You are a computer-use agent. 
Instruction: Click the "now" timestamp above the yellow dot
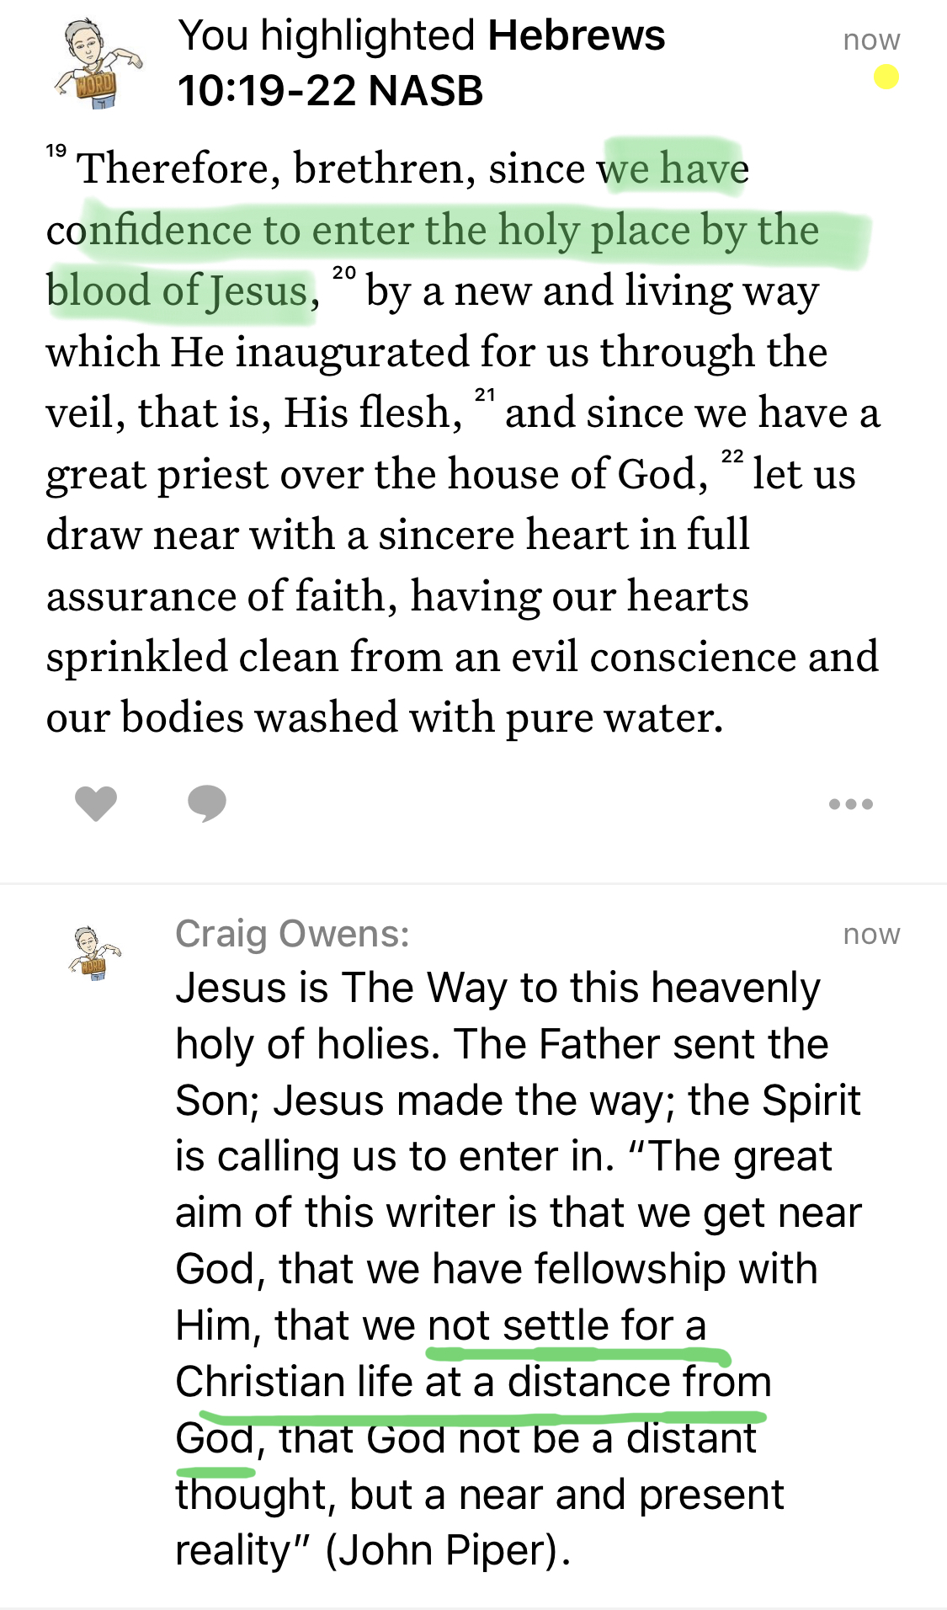pyautogui.click(x=871, y=40)
